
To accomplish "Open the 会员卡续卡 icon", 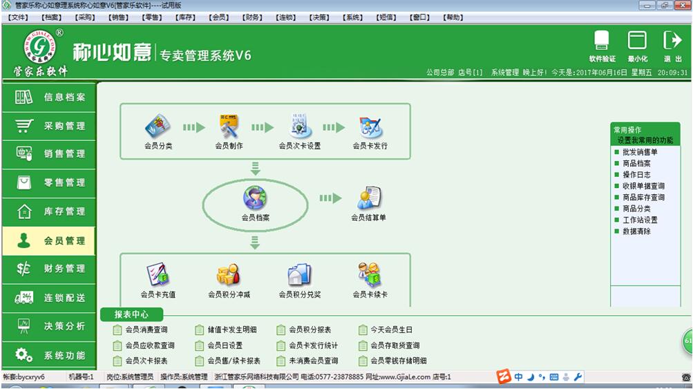I will 370,275.
